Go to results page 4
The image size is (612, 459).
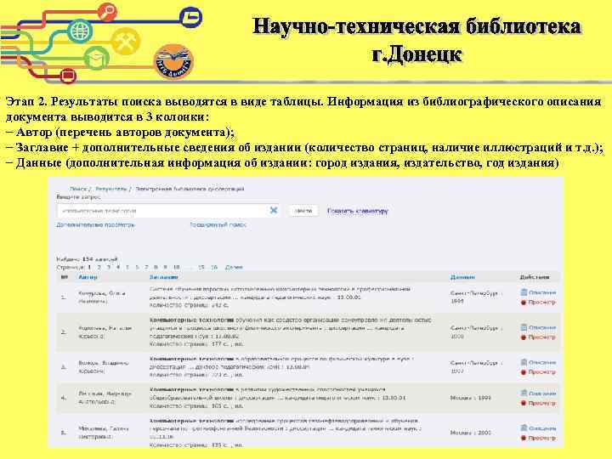118,268
